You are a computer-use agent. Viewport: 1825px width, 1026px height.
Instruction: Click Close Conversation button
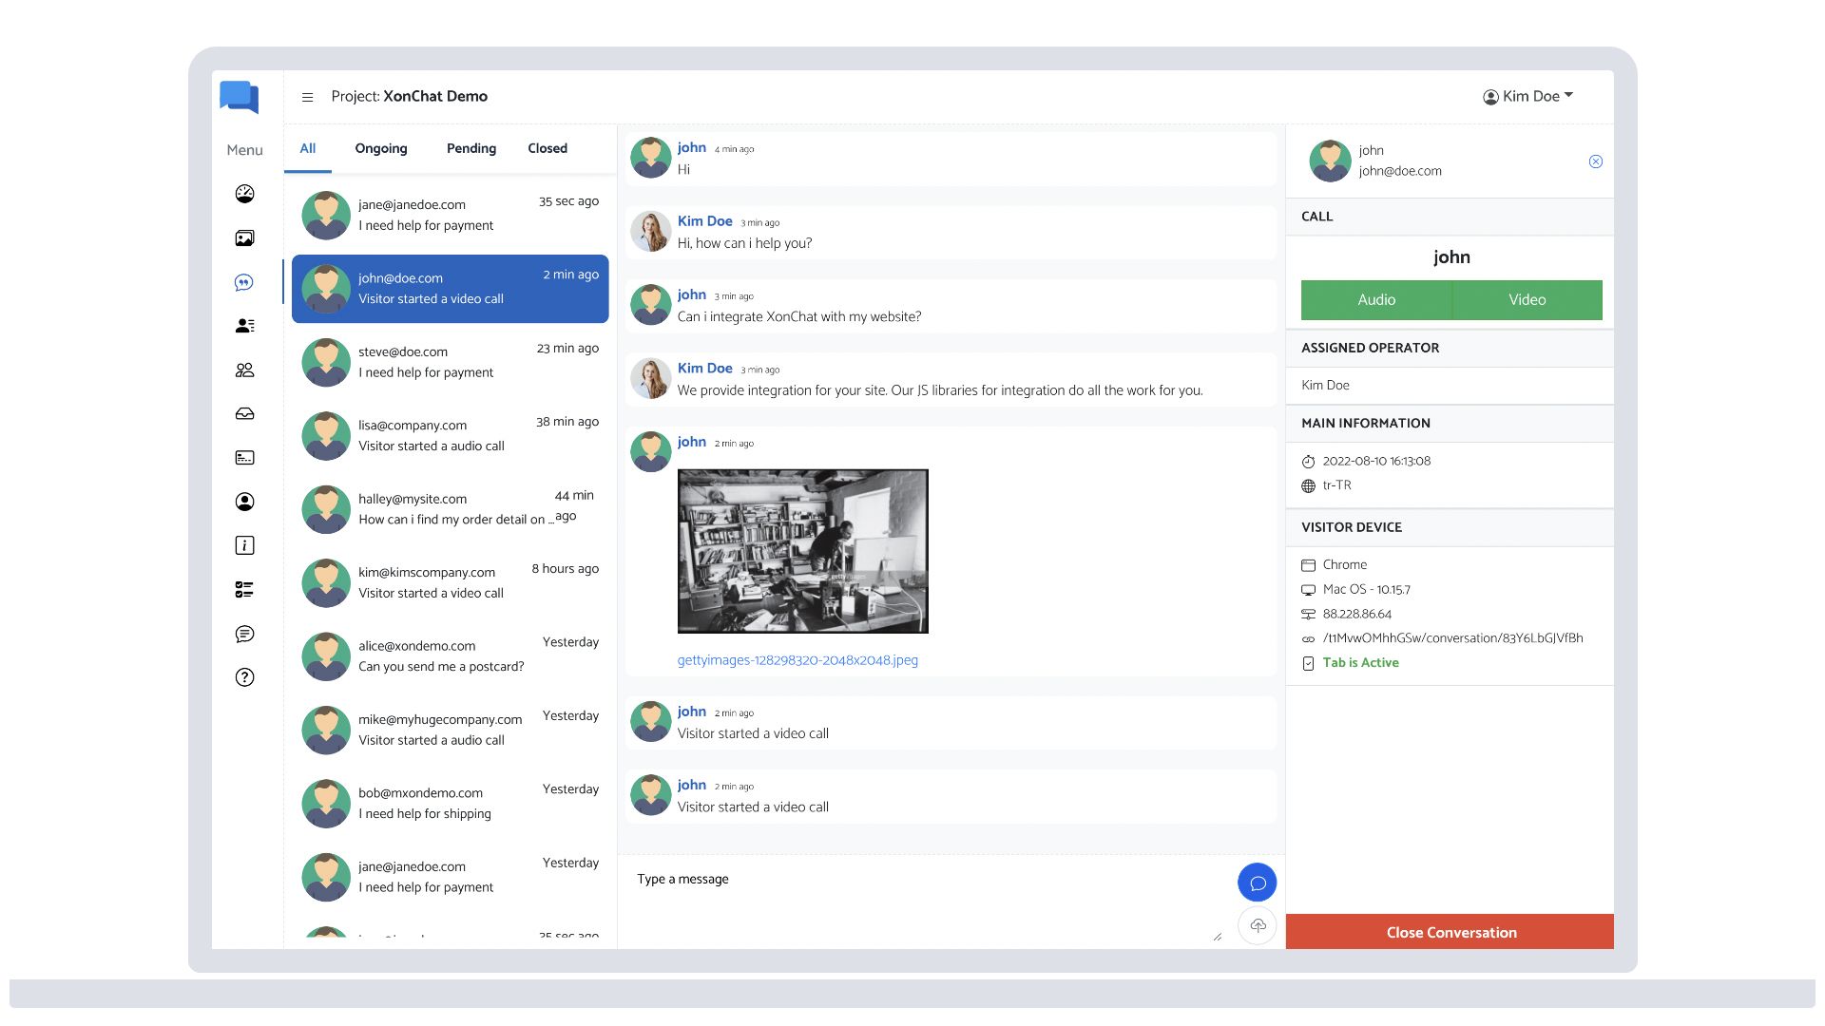point(1451,933)
